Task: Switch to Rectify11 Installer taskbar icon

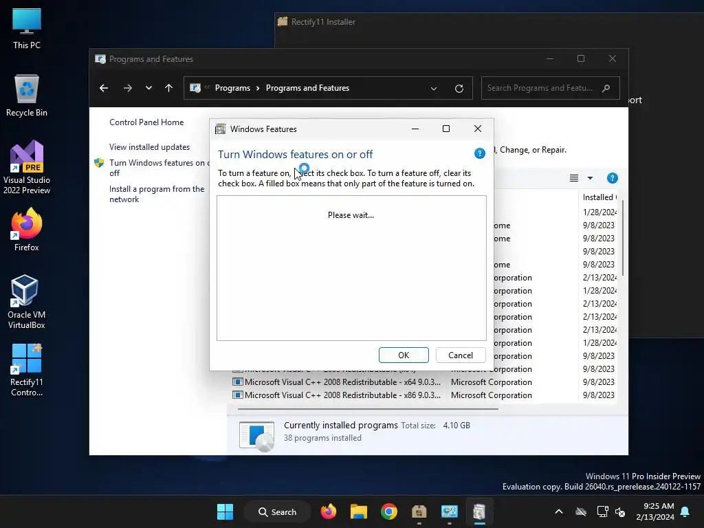Action: tap(419, 511)
